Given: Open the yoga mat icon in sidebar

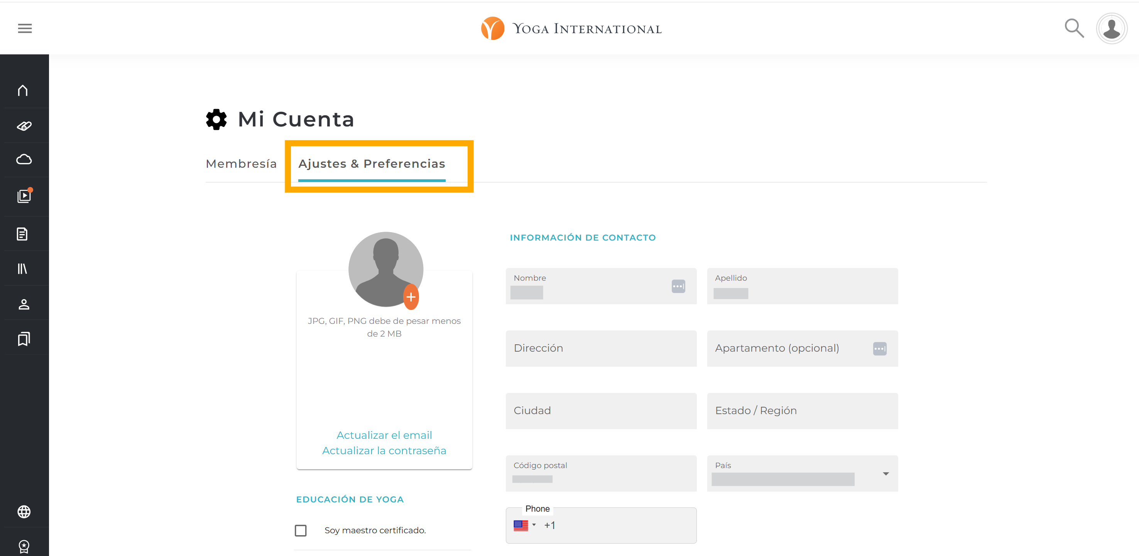Looking at the screenshot, I should click(x=24, y=126).
